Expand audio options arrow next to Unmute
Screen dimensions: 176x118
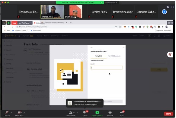coord(12,113)
